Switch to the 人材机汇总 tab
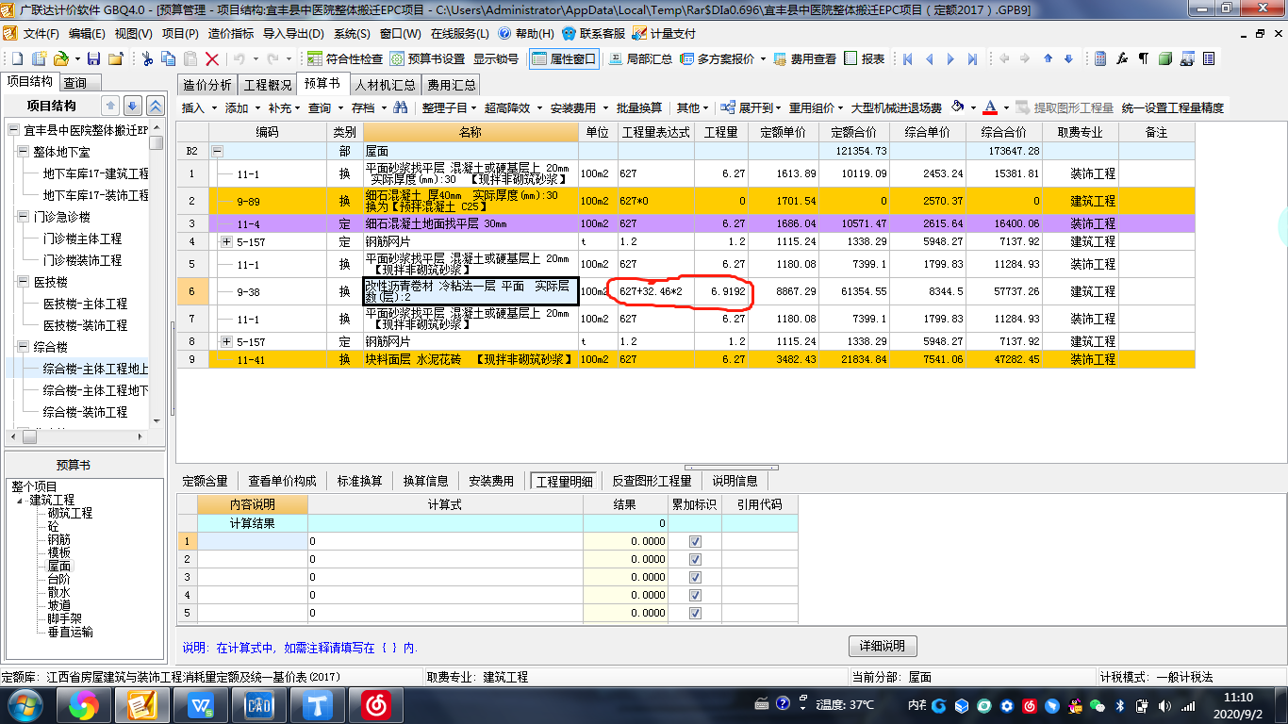1288x724 pixels. click(385, 85)
